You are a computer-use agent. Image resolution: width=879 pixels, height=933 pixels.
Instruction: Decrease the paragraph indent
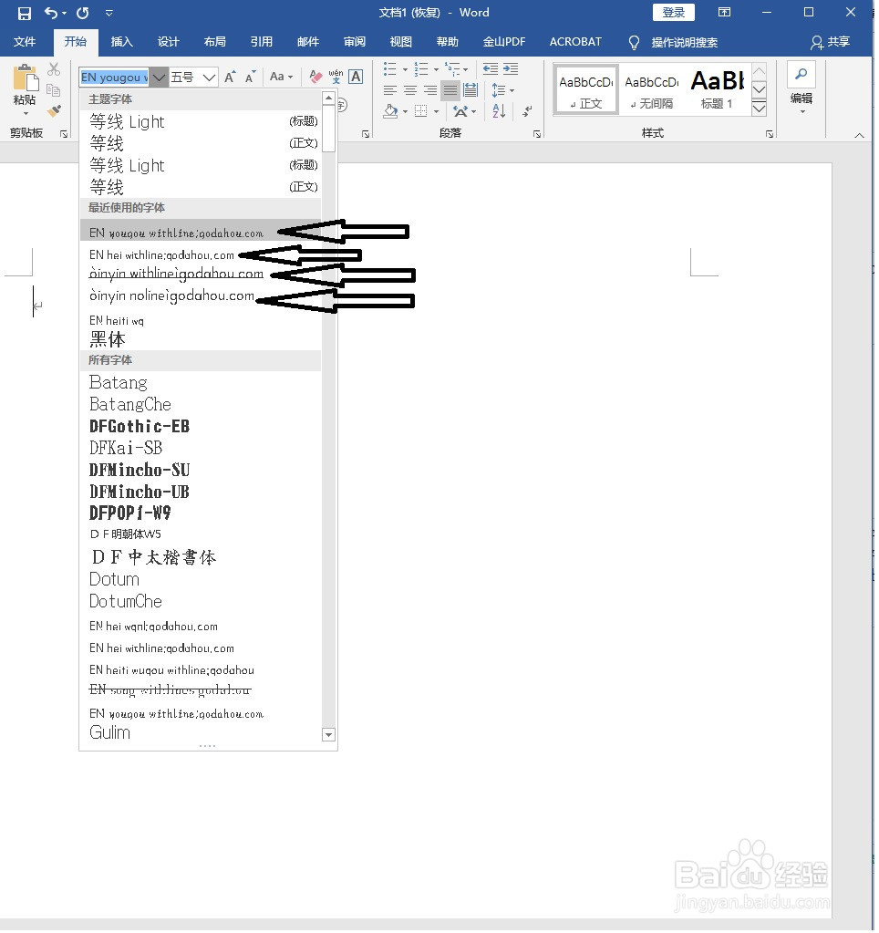point(490,69)
